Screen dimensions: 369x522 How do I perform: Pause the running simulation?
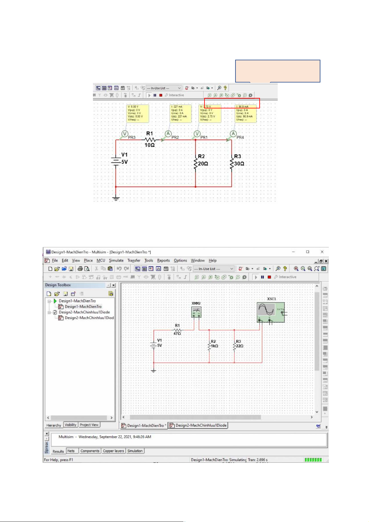pyautogui.click(x=262, y=277)
